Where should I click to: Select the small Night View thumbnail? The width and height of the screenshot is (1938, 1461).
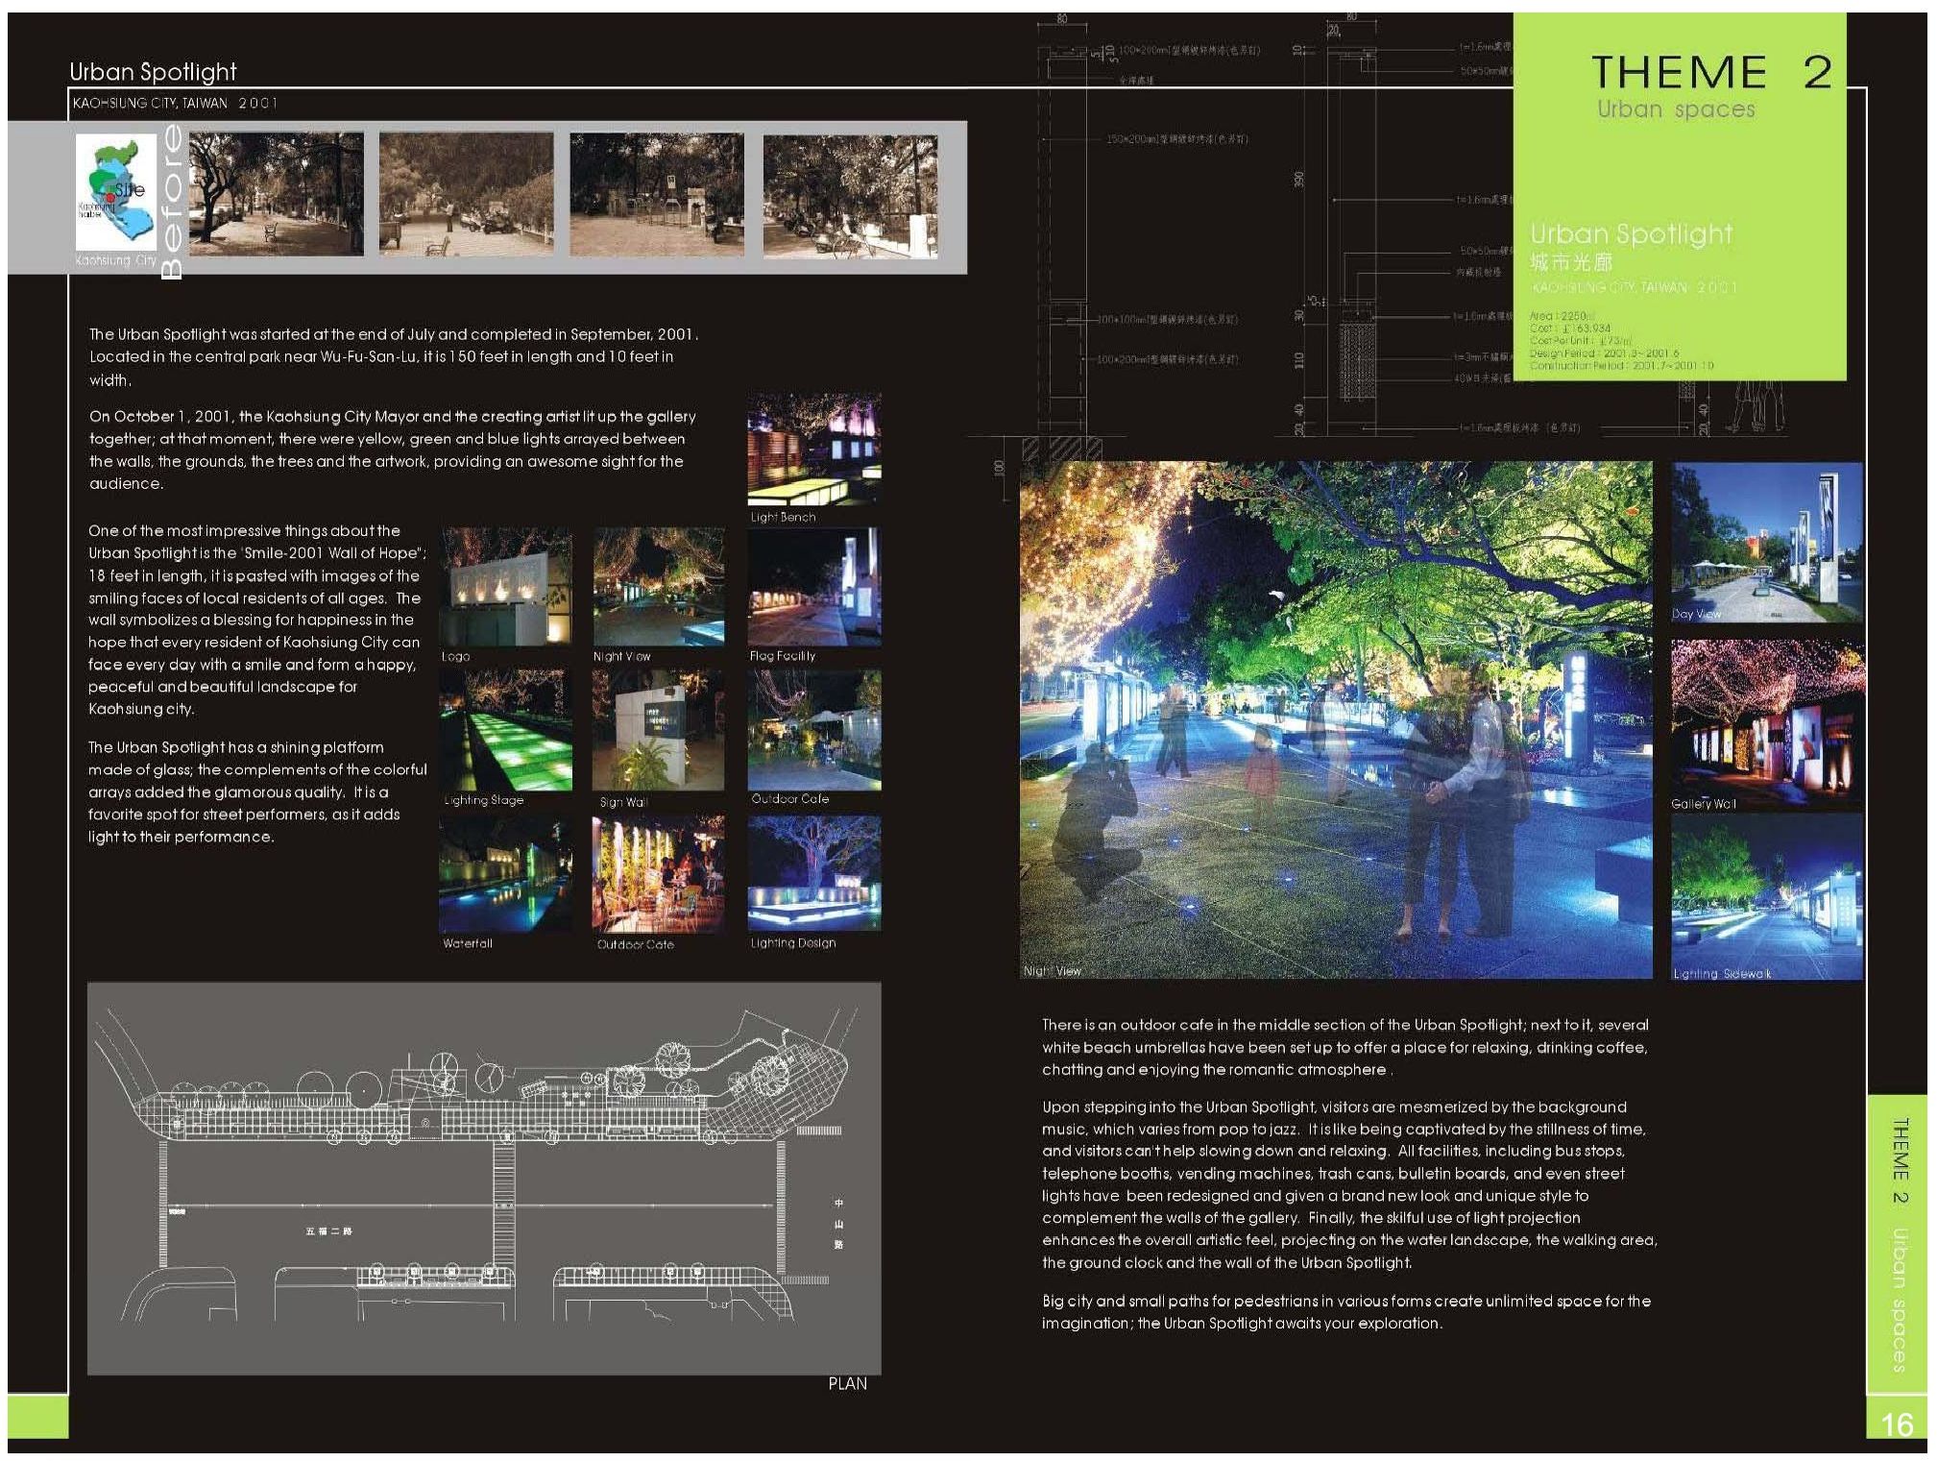click(x=659, y=586)
